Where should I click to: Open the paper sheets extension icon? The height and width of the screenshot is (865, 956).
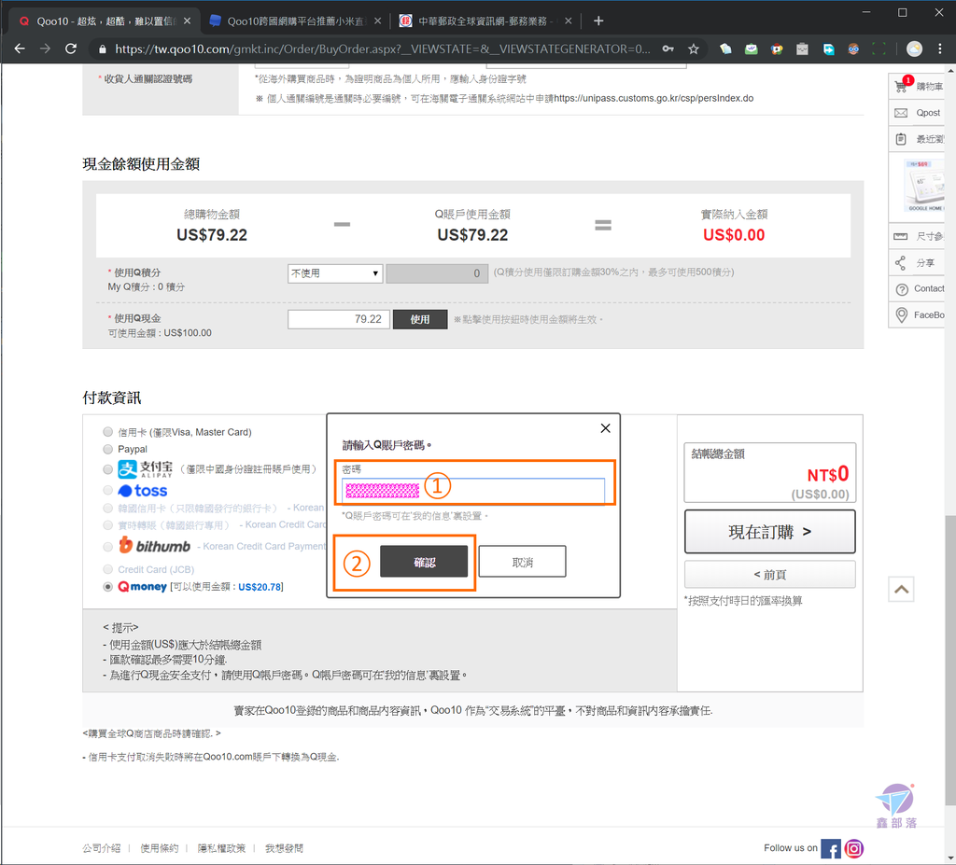[725, 49]
